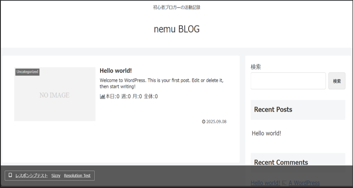353x188 pixels.
Task: Open the Hello world! post title in main content
Action: pyautogui.click(x=116, y=71)
